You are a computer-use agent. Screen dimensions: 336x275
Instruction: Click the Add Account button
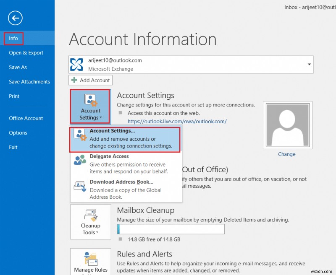(x=90, y=80)
